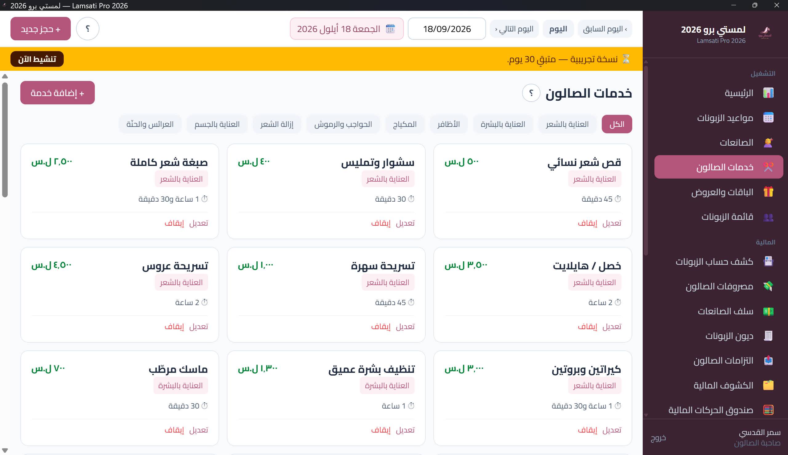The height and width of the screenshot is (455, 788).
Task: Switch to العناية بالبشرة tab
Action: click(503, 124)
